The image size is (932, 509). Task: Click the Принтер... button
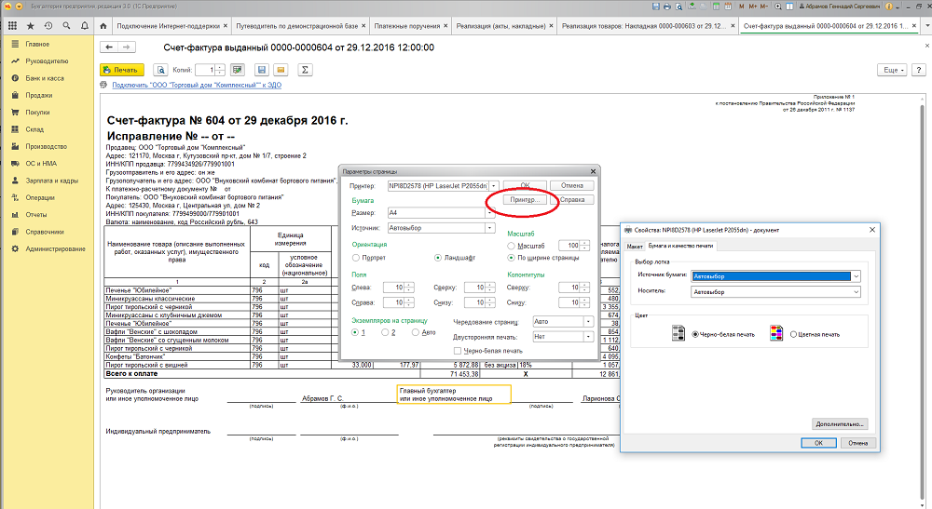tap(523, 200)
